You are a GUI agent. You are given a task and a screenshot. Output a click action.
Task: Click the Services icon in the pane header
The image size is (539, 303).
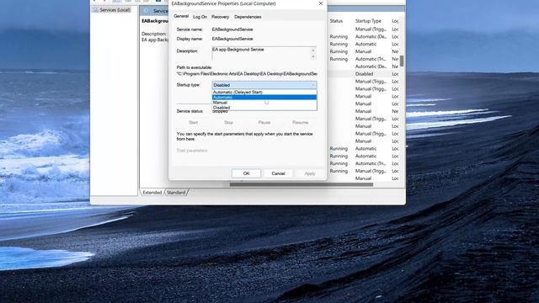pos(146,11)
